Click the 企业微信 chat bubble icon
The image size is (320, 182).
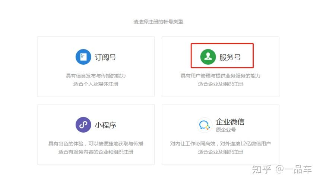(204, 125)
